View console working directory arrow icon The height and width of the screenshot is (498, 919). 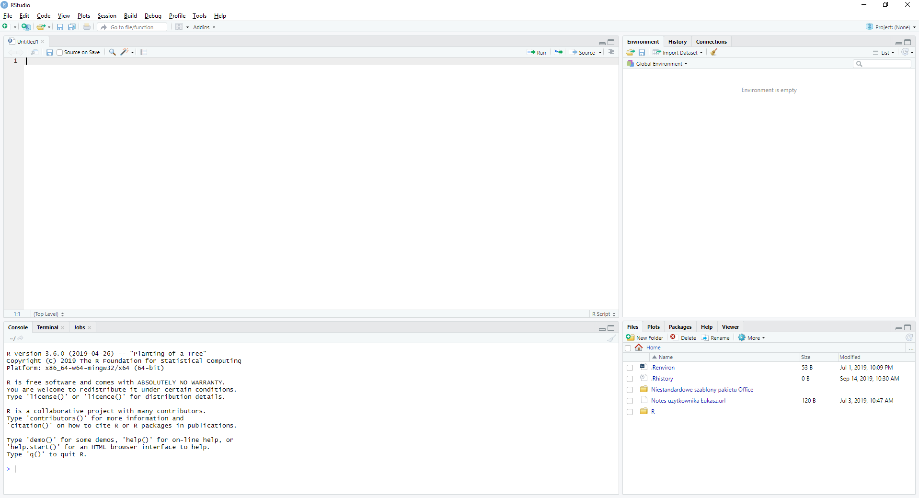(21, 338)
